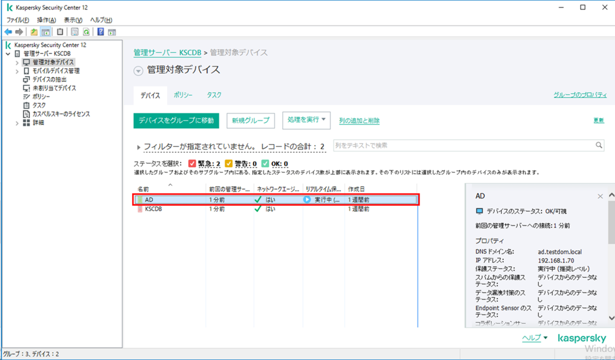Open the グループのプロパティ link
615x360 pixels.
580,95
